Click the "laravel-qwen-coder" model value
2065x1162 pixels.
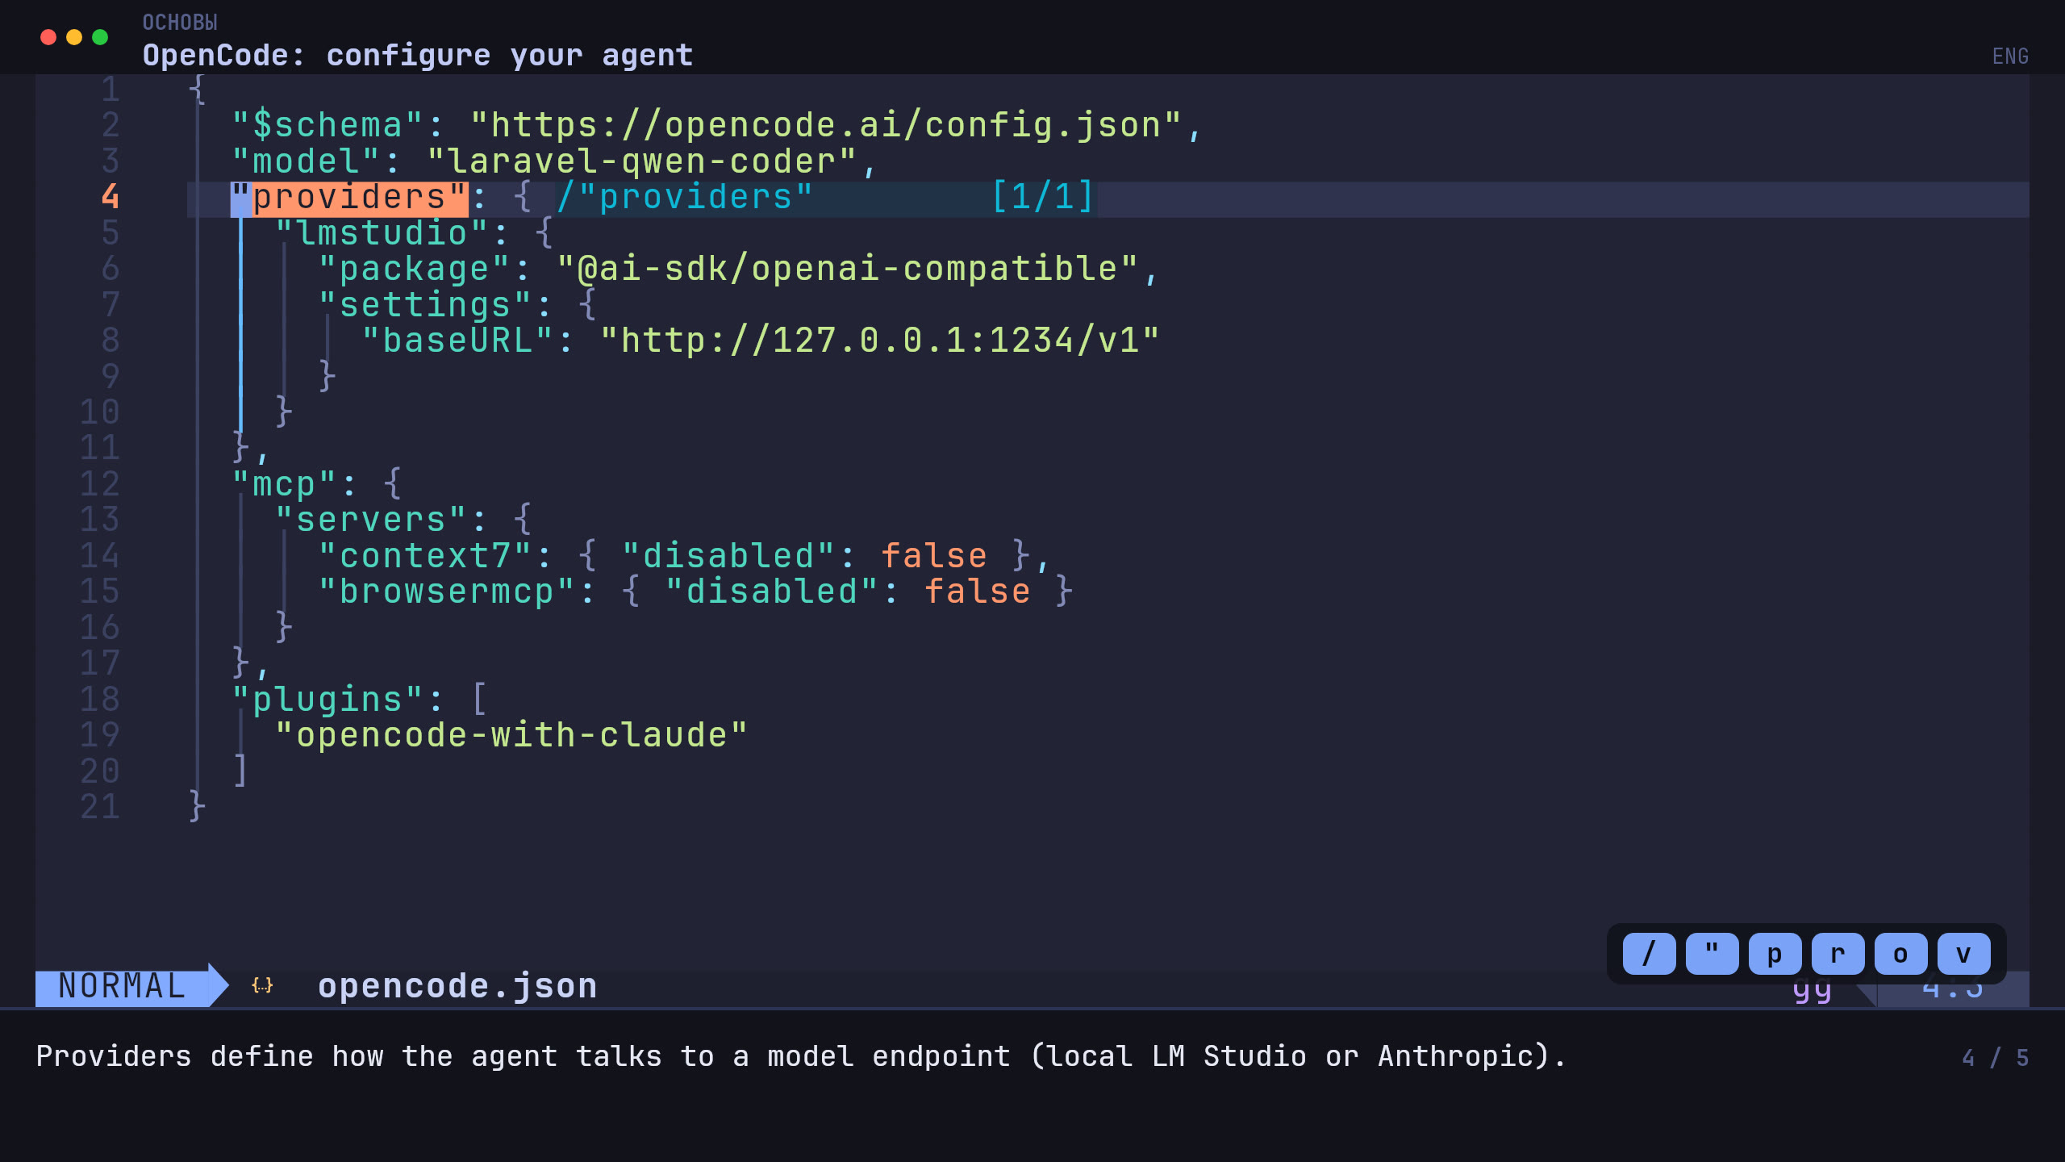point(642,162)
